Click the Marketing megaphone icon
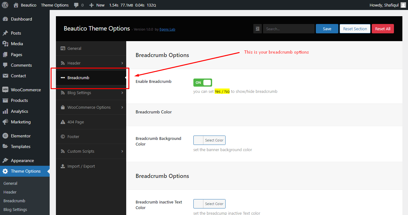The height and width of the screenshot is (215, 408). pyautogui.click(x=5, y=122)
